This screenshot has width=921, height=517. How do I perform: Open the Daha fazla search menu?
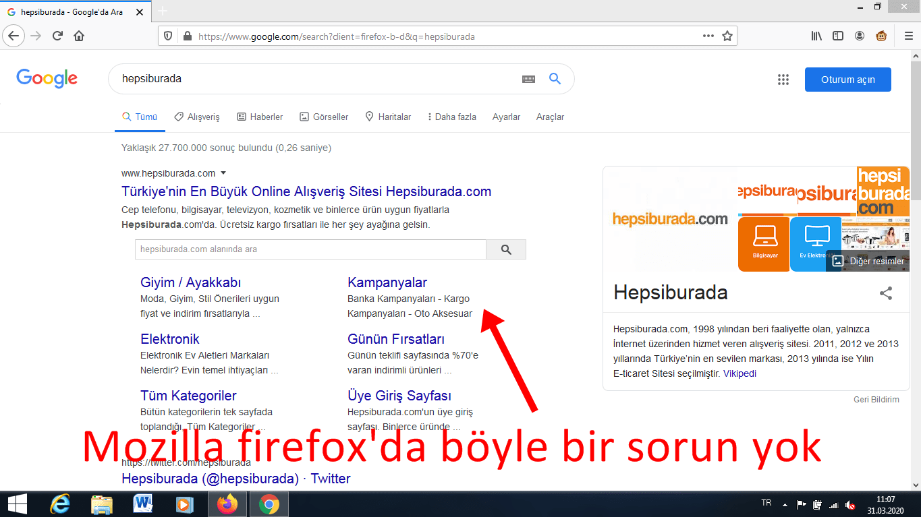pos(452,117)
